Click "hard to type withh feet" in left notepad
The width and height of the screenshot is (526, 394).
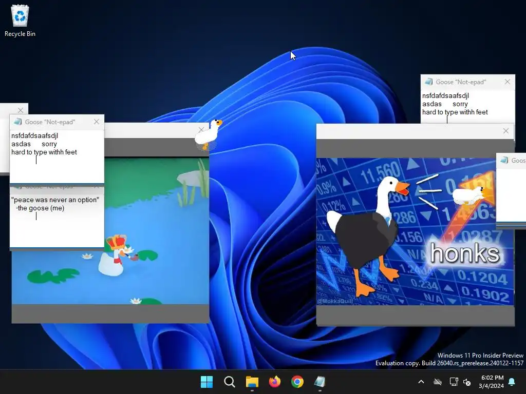[x=44, y=152]
